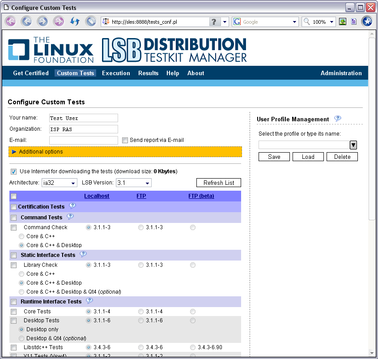Click the LSB Distribution Testkit Manager logo
Viewport: 378px width, 359px height.
pos(174,50)
